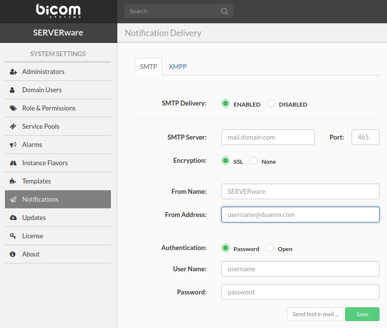Click the search magnifier icon

pyautogui.click(x=224, y=11)
